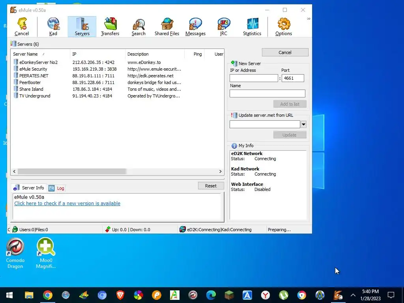Sort by the User column header
Viewport: 404px width, 303px height.
(x=214, y=54)
